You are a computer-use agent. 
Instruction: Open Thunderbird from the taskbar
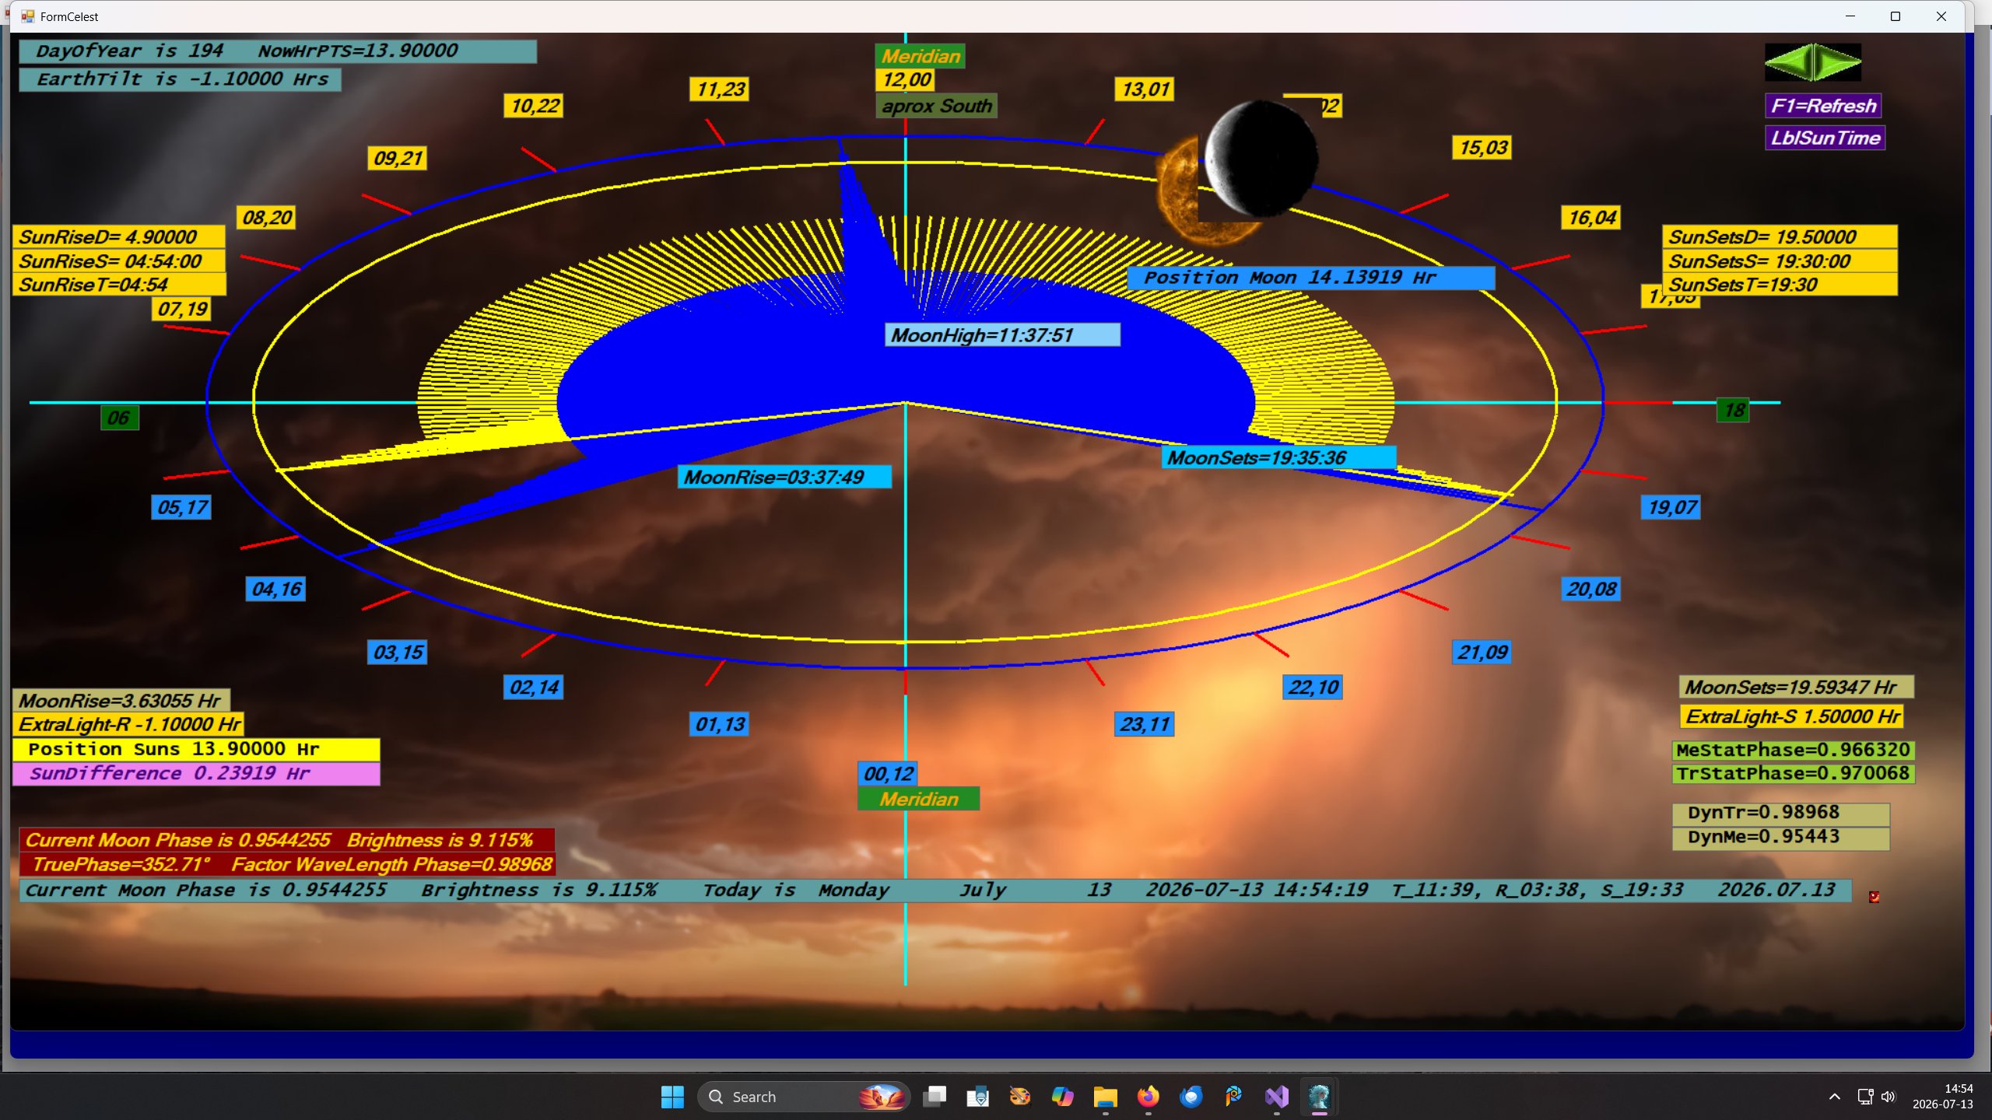[x=1191, y=1097]
